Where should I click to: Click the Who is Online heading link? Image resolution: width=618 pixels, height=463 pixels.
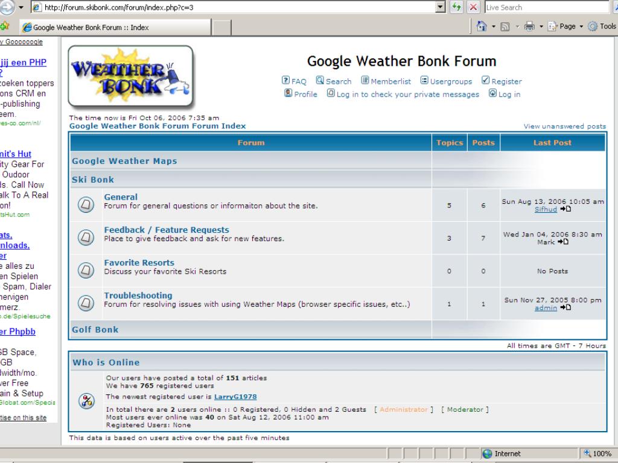[x=106, y=362]
